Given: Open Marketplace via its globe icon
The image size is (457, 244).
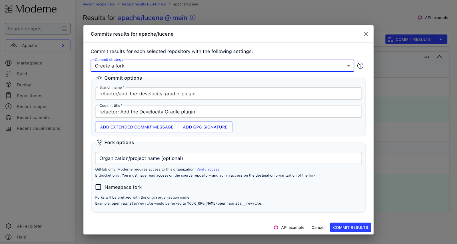Looking at the screenshot, I should tap(9, 63).
